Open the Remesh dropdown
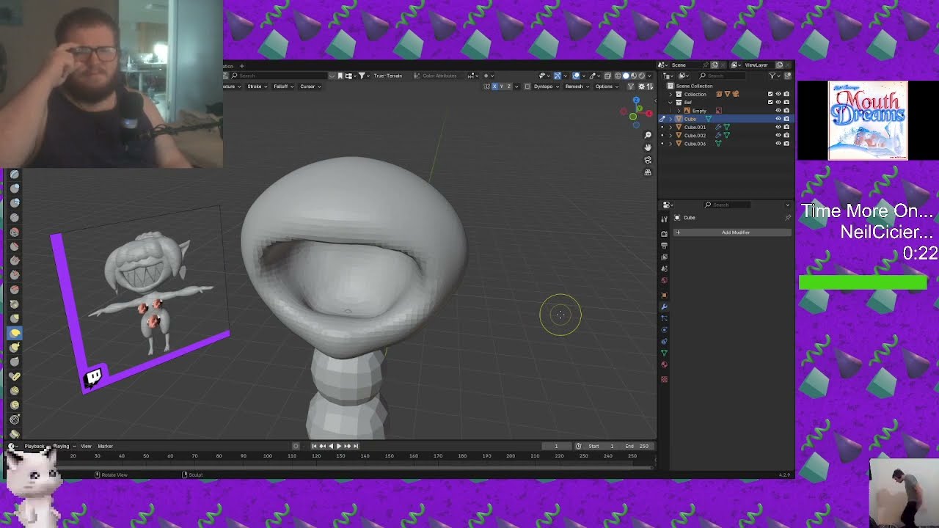 (x=577, y=87)
